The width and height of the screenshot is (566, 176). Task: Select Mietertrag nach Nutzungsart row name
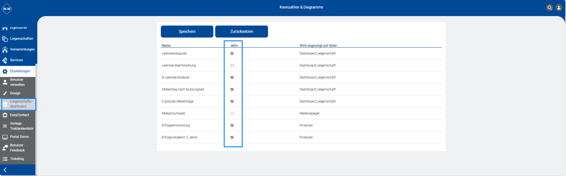(183, 89)
